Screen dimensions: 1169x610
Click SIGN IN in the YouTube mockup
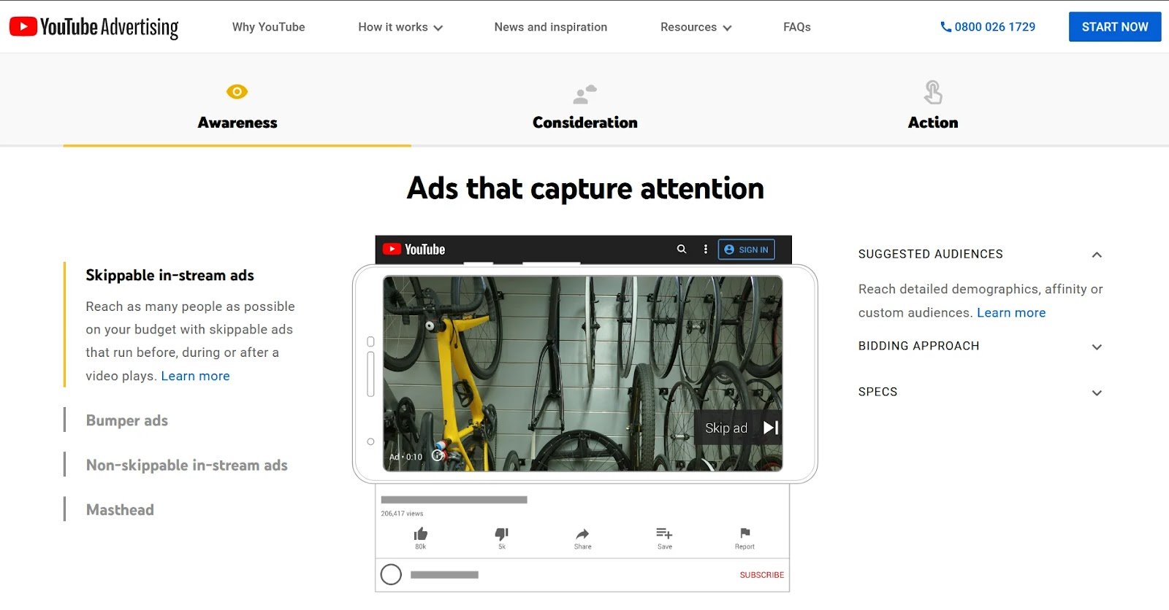[x=746, y=250]
